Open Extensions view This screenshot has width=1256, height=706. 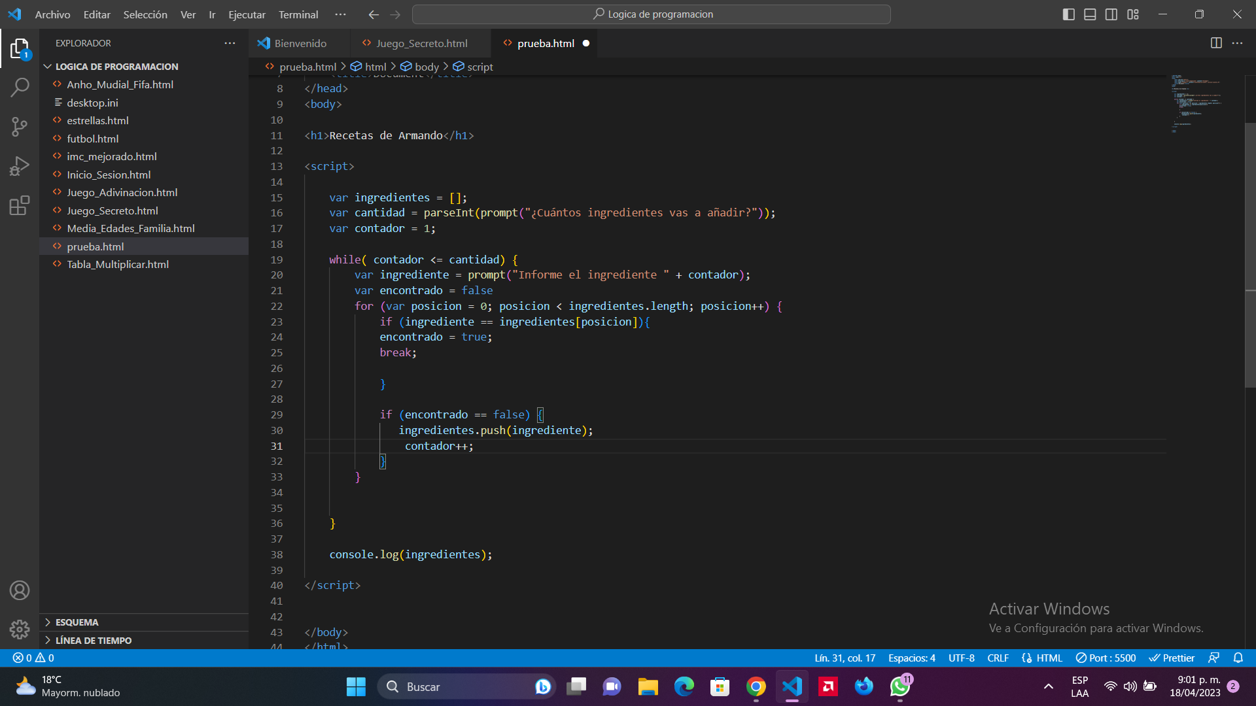(20, 205)
